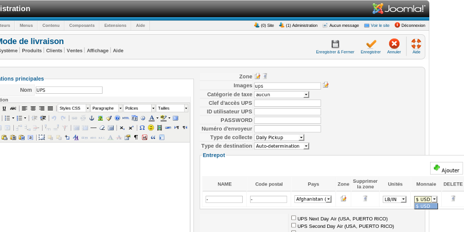Click Enregistrer & Fermer button
The width and height of the screenshot is (464, 232).
coord(335,47)
